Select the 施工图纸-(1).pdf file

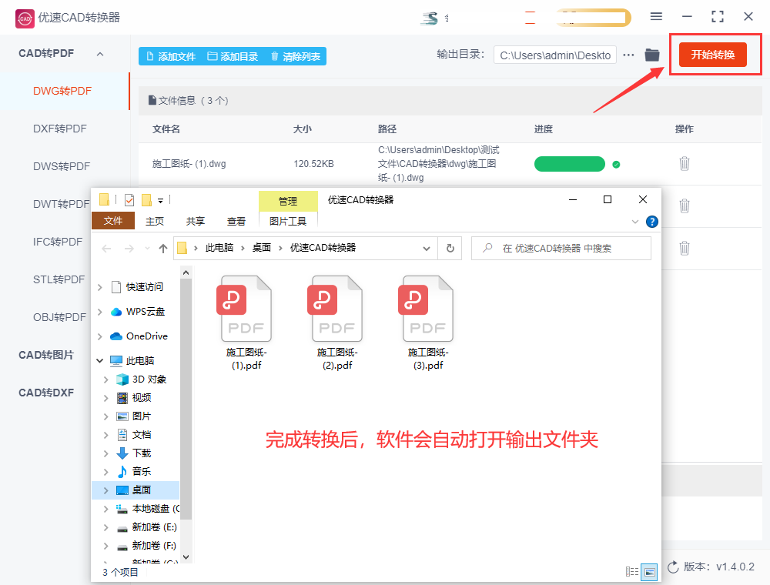[246, 323]
